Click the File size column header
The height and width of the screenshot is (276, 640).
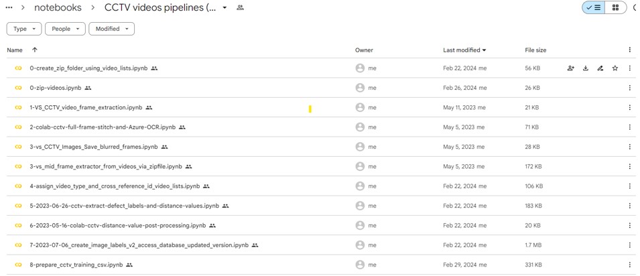point(535,50)
